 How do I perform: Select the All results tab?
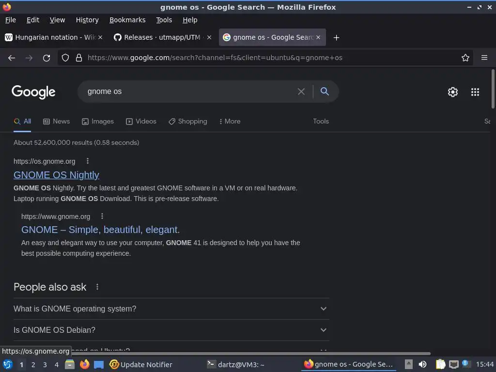22,122
